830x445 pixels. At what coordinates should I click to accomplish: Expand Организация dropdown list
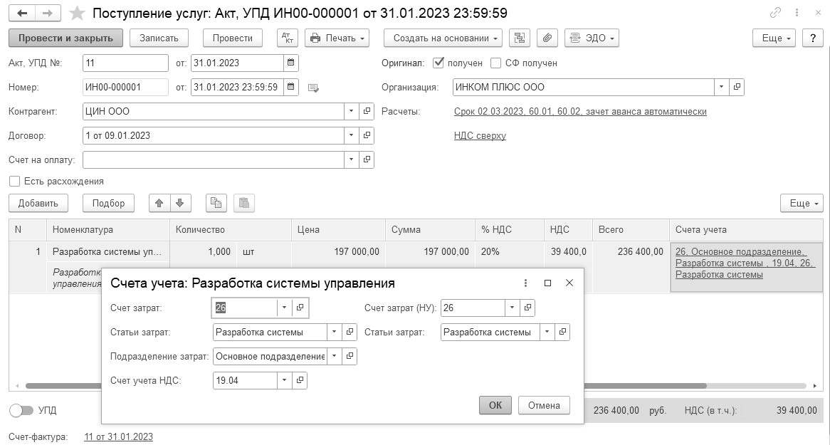point(722,87)
